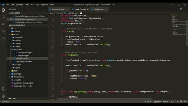Click the vertical editor scrollbar
The height and width of the screenshot is (106, 188).
click(x=187, y=33)
